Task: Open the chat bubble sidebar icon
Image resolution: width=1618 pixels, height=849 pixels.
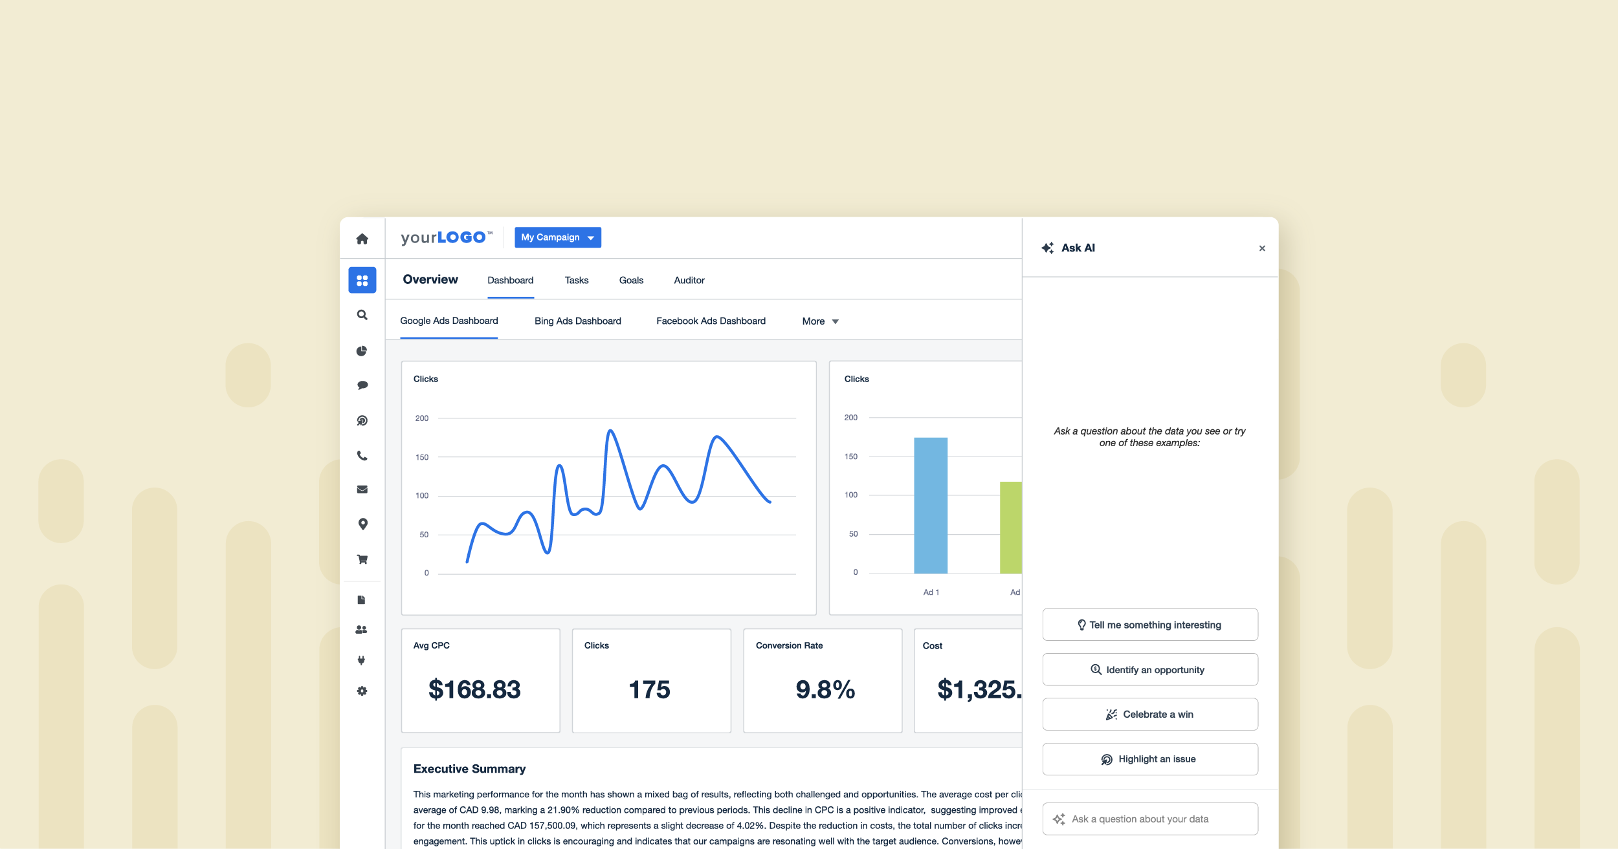Action: pyautogui.click(x=362, y=385)
